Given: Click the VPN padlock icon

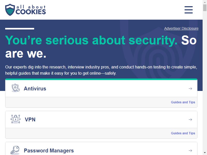Looking at the screenshot, I should pos(16,119).
